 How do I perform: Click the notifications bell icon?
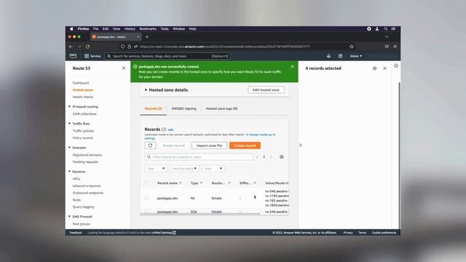point(328,56)
